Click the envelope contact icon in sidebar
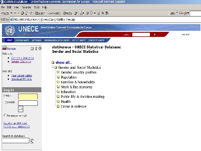The height and width of the screenshot is (151, 201). coord(32,49)
